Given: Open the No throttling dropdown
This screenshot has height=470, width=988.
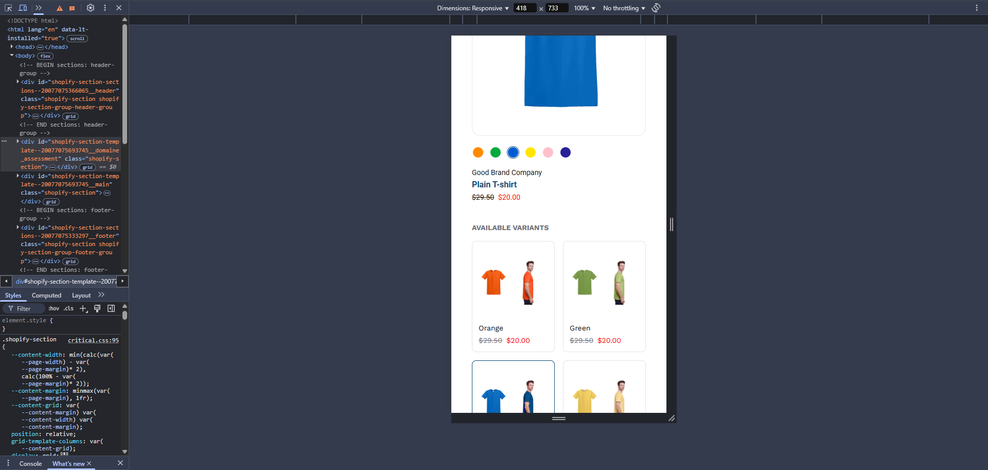Looking at the screenshot, I should click(624, 8).
